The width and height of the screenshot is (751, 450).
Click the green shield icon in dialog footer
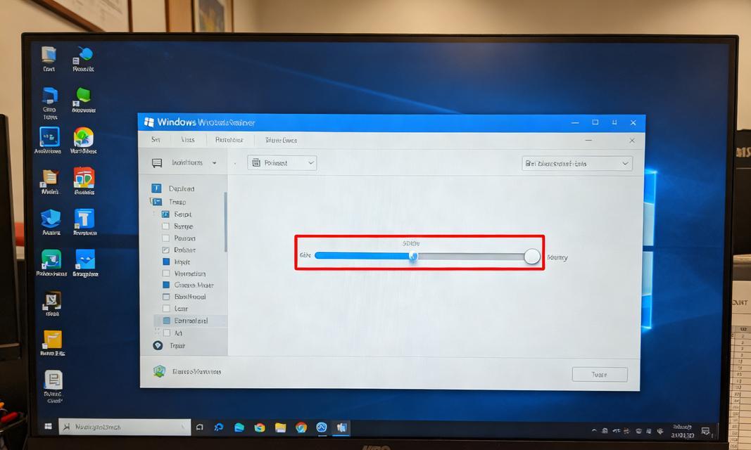coord(159,371)
